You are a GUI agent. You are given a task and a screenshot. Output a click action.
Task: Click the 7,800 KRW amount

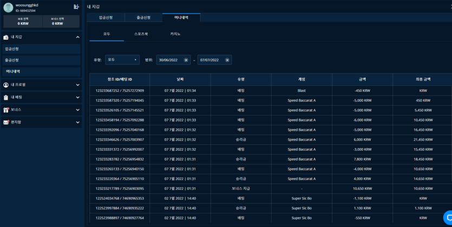pyautogui.click(x=362, y=159)
